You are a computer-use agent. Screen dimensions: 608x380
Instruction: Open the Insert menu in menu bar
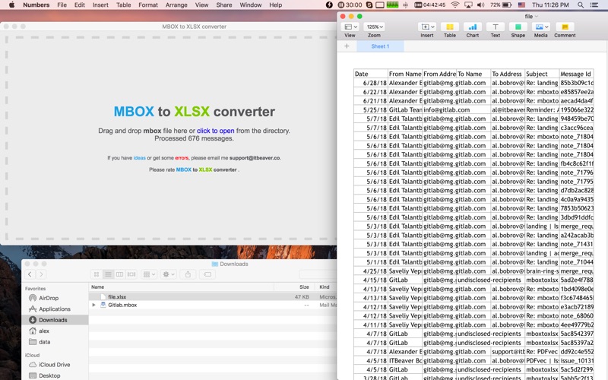tap(100, 5)
